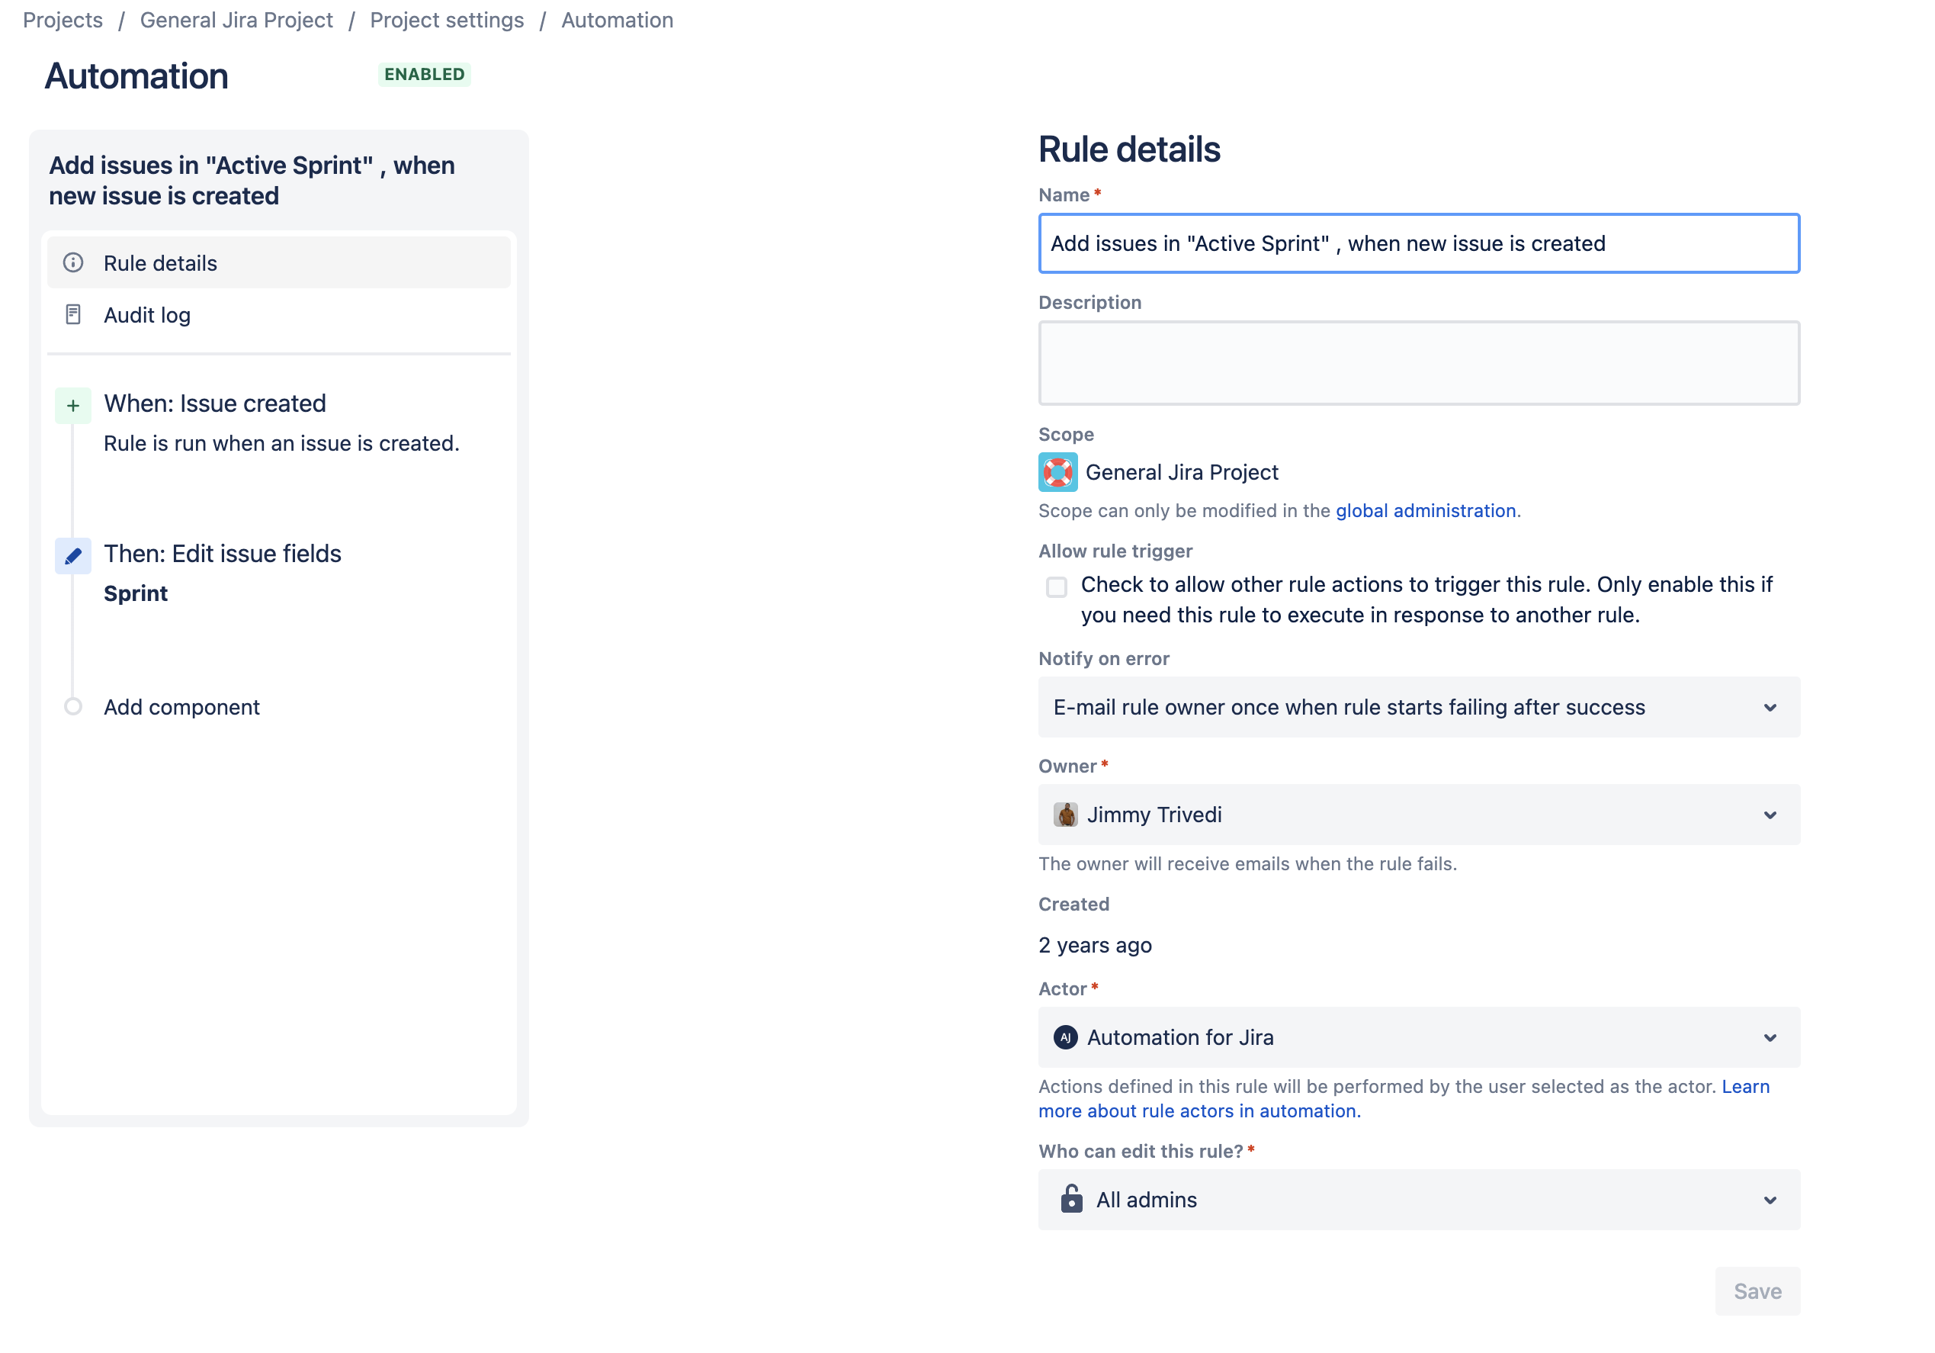The width and height of the screenshot is (1935, 1353).
Task: Open General Jira Project breadcrumb link
Action: pyautogui.click(x=236, y=21)
